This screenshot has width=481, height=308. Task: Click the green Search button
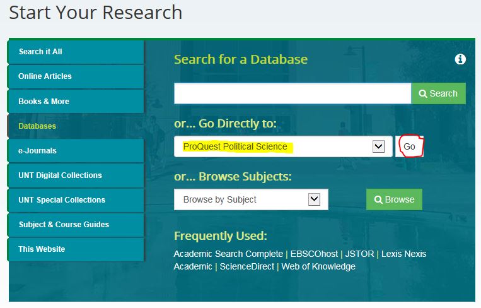click(438, 93)
